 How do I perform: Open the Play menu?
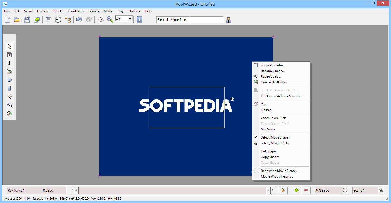[121, 11]
